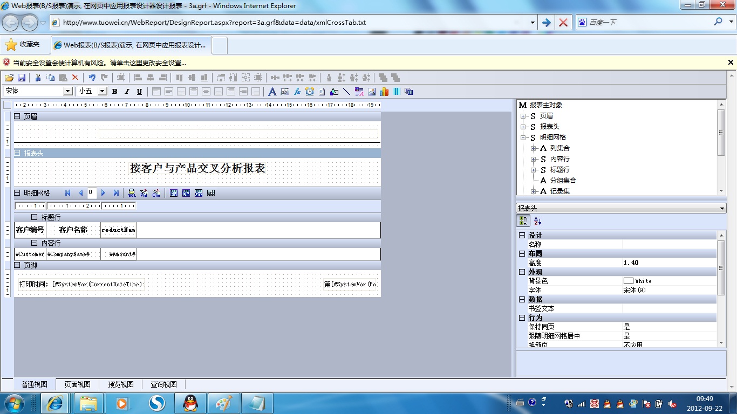Click the Save report icon
Screen dimensions: 737x414
pos(22,78)
